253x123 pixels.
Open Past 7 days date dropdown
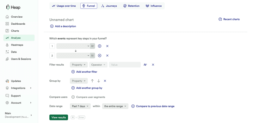[80, 106]
